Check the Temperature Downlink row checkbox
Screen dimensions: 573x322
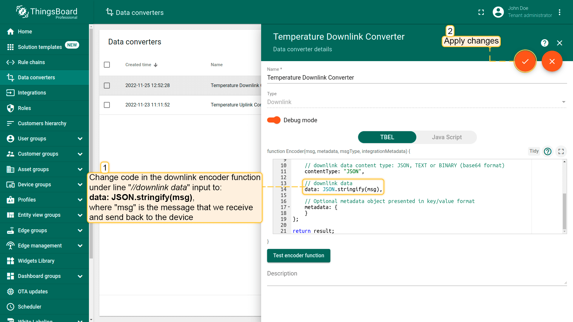(107, 86)
